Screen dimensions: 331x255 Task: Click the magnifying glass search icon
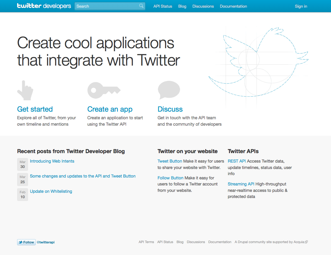point(141,6)
